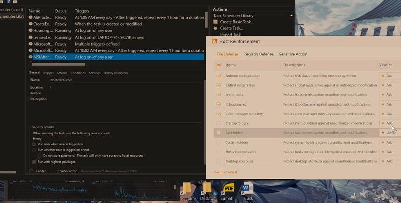Uncheck the IE bookmarks protection

point(218,104)
